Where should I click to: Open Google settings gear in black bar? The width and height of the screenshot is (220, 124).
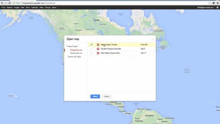pyautogui.click(x=218, y=8)
